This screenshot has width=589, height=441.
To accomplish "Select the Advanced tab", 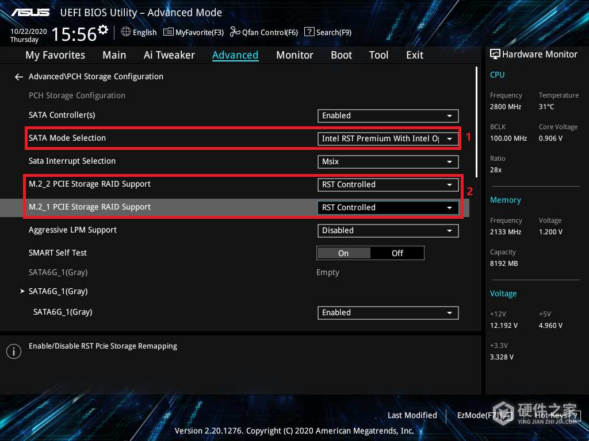I will tap(235, 55).
